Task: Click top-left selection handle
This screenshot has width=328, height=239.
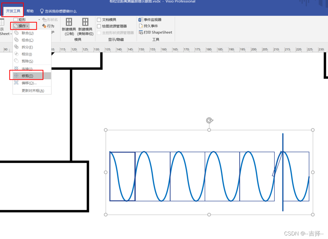Action: point(106,130)
